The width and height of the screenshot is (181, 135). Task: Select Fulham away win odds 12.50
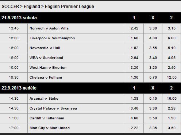(x=172, y=78)
